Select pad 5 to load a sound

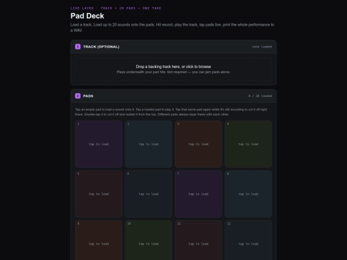(x=99, y=194)
